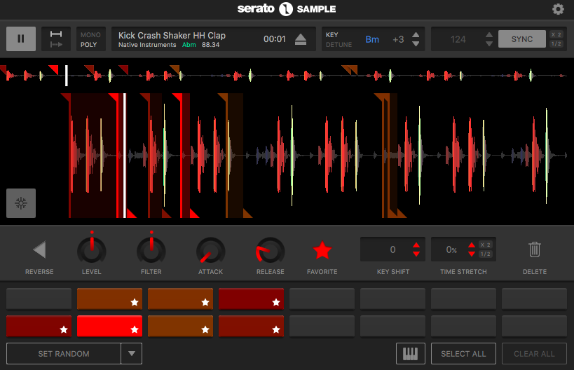
Task: Click the white playhead in overview waveform
Action: (67, 76)
